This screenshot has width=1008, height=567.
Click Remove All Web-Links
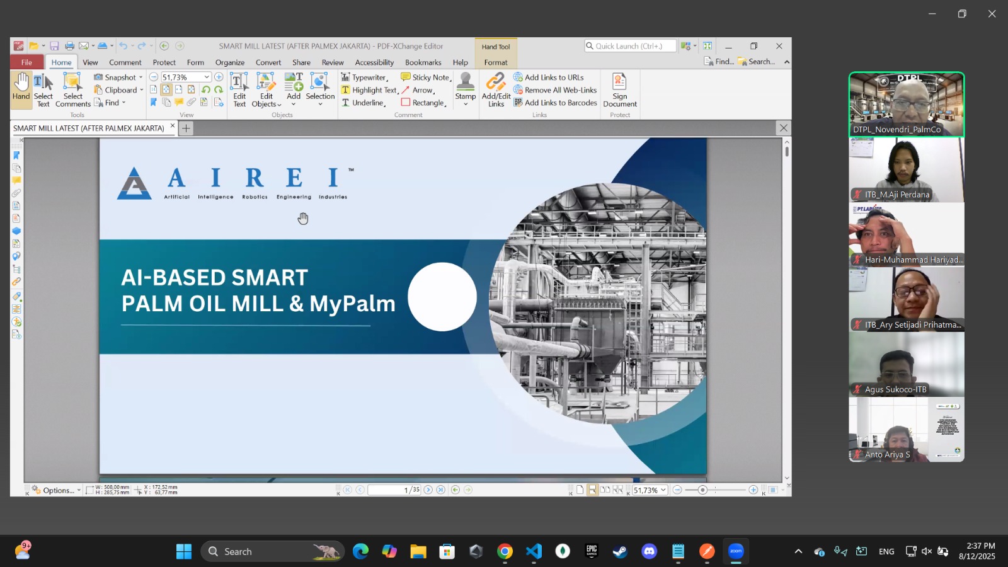[555, 89]
